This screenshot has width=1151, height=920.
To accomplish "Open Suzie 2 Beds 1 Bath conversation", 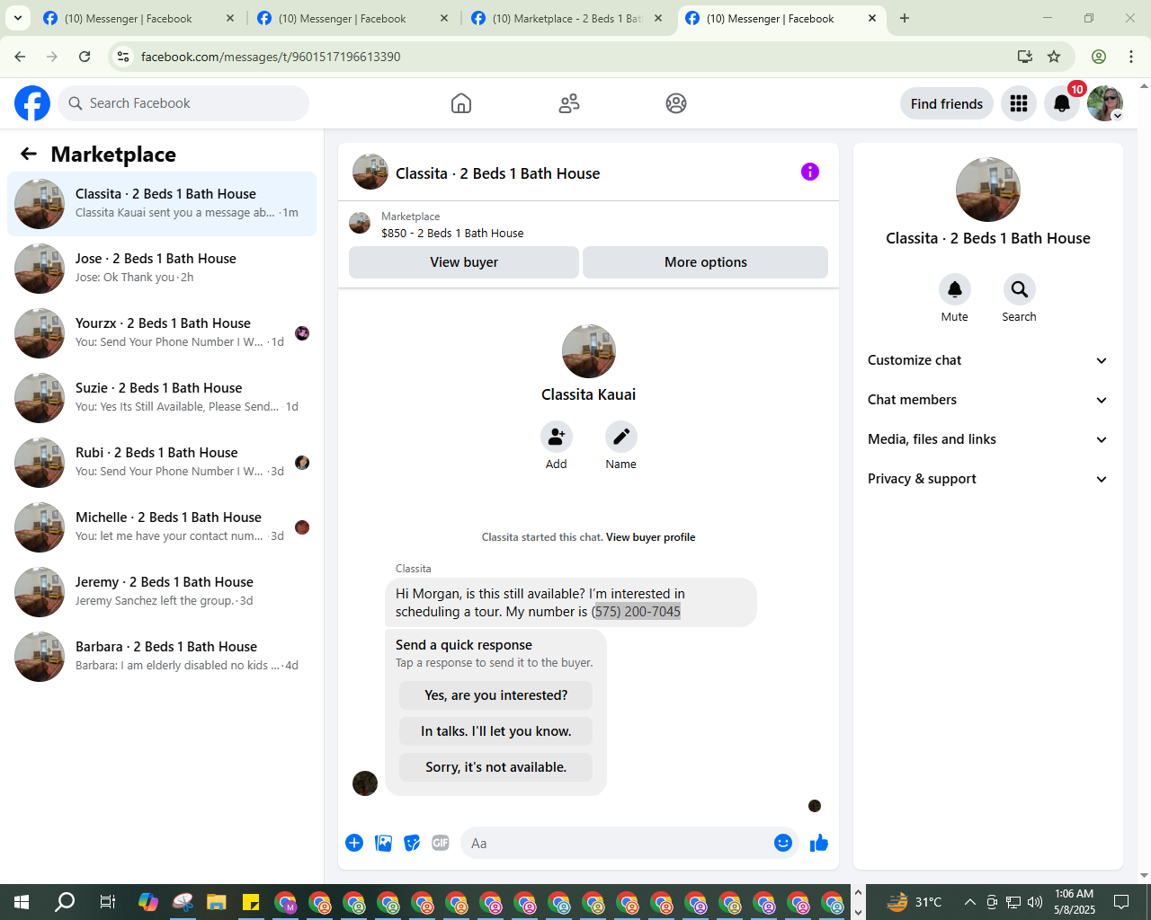I will pos(162,398).
